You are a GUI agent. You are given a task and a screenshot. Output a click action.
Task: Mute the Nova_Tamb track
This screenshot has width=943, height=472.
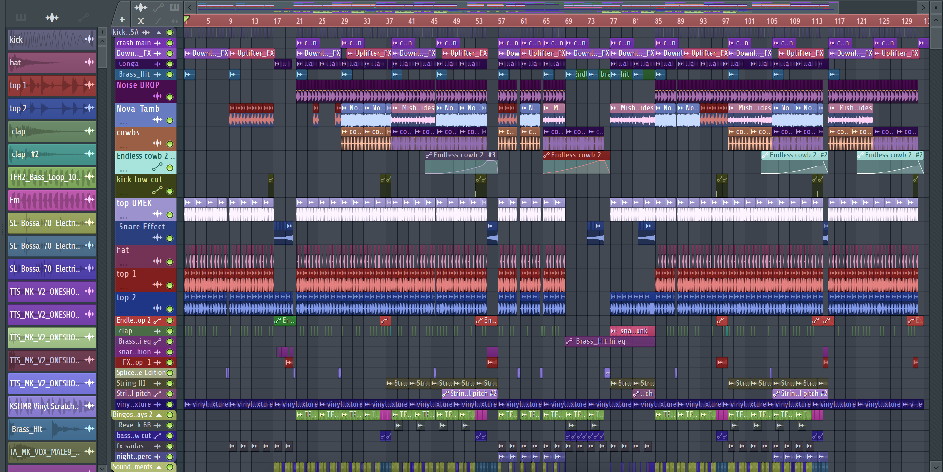[x=170, y=120]
